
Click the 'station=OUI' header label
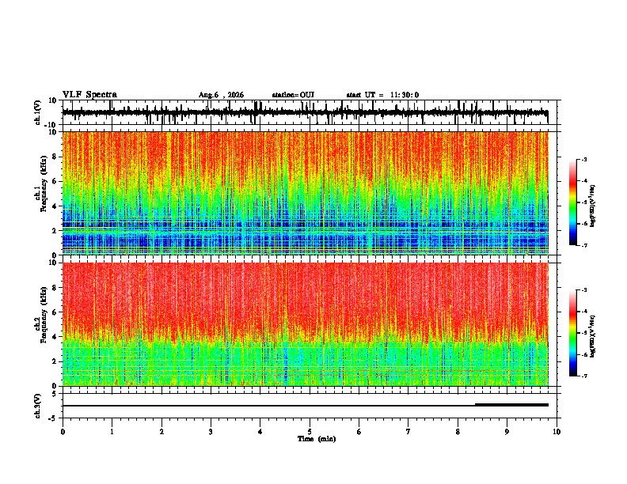coord(293,95)
